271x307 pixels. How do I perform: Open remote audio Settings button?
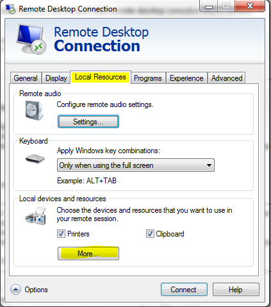coord(88,122)
